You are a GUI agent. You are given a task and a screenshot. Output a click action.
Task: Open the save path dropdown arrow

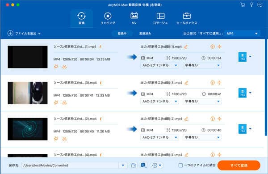(x=123, y=165)
